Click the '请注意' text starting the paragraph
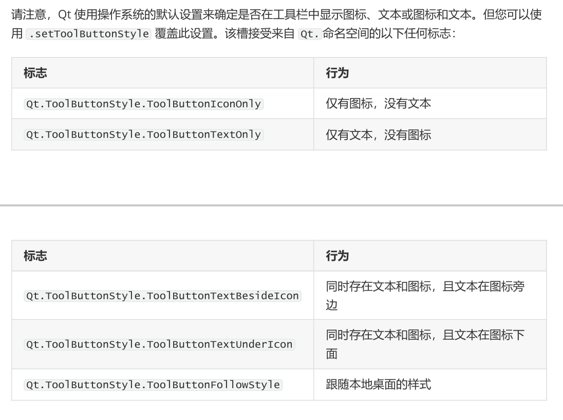Viewport: 563px width, 420px height. pos(26,14)
